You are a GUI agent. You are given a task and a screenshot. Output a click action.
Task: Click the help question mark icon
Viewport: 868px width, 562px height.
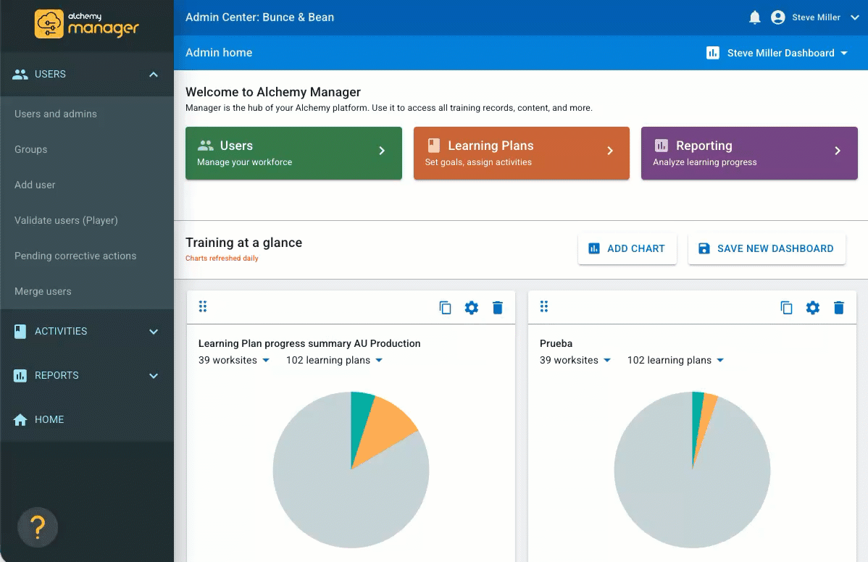point(38,527)
